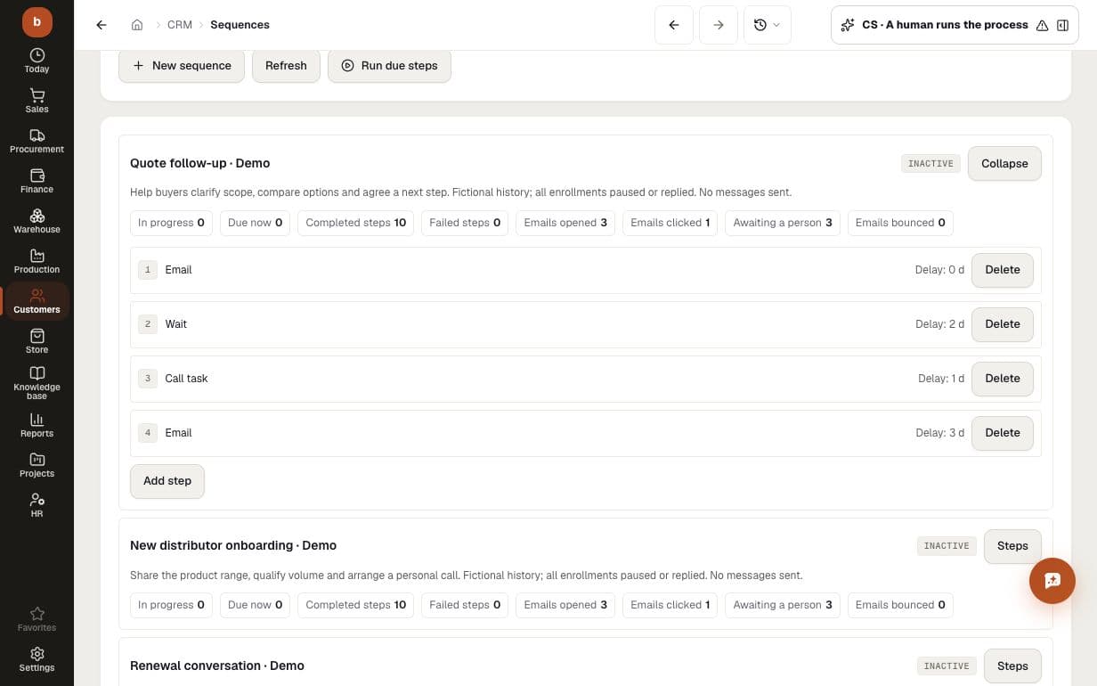Delete the Call task step
1097x686 pixels.
(x=1003, y=379)
